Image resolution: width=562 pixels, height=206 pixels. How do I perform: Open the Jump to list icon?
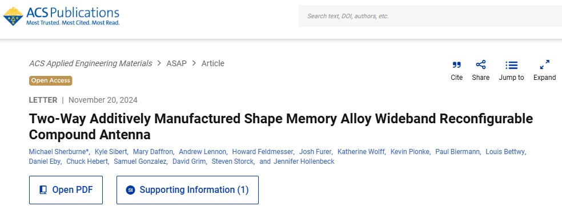pyautogui.click(x=512, y=65)
